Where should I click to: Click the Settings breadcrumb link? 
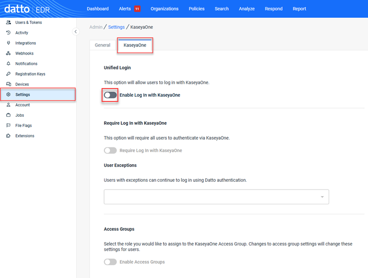[x=116, y=27]
